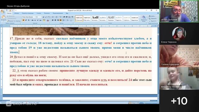
Task: Open the font name box Times New Roman
Action: (29, 17)
